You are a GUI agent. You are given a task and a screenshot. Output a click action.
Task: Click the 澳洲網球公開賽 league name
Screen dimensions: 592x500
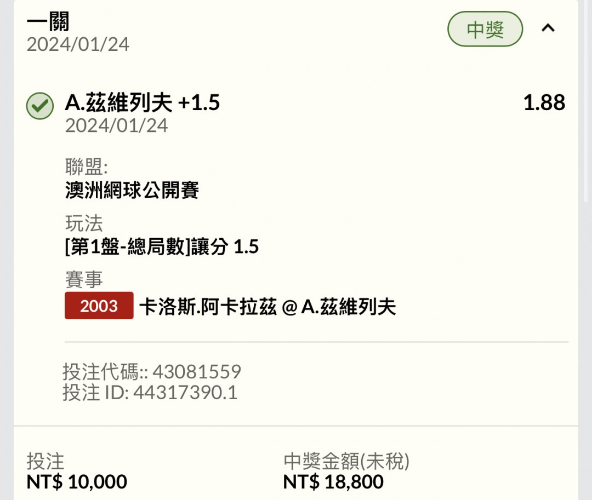132,189
